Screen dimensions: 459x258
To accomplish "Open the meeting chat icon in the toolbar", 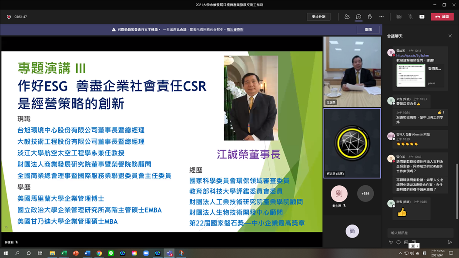I will pos(358,16).
